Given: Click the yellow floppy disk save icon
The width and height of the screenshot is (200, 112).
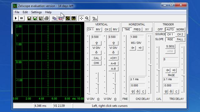Looking at the screenshot, I should 29,18.
